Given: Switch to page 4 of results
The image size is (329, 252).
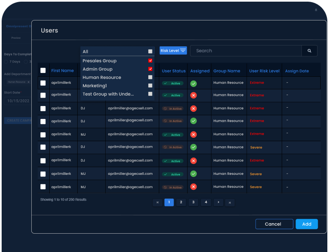Looking at the screenshot, I should click(205, 202).
